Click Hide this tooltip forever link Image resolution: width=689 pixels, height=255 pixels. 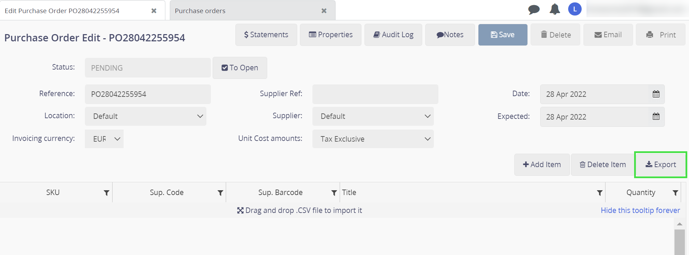tap(640, 210)
